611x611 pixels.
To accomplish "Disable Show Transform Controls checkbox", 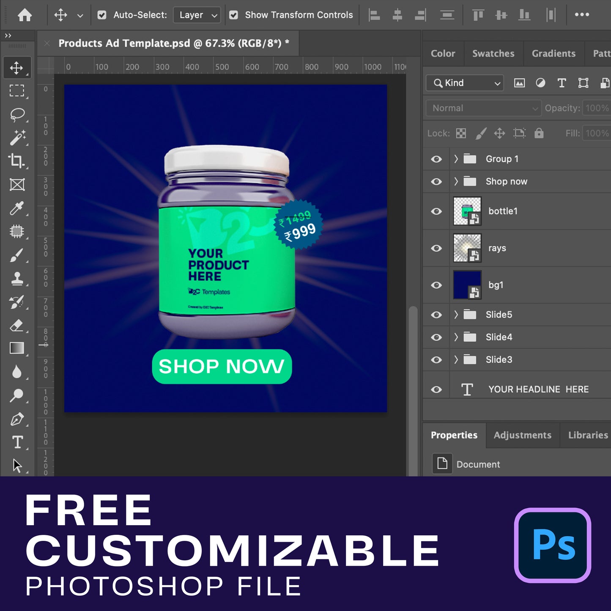I will click(x=233, y=15).
